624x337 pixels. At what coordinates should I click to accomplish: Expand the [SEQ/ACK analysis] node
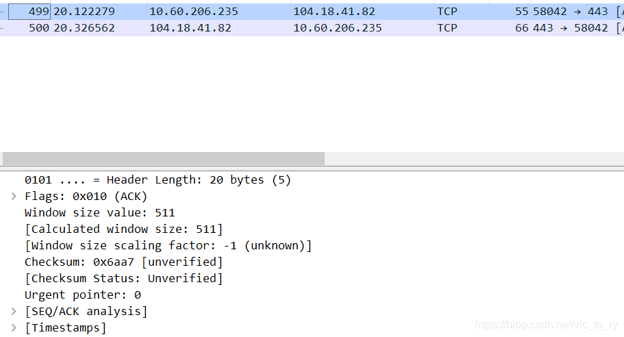14,311
